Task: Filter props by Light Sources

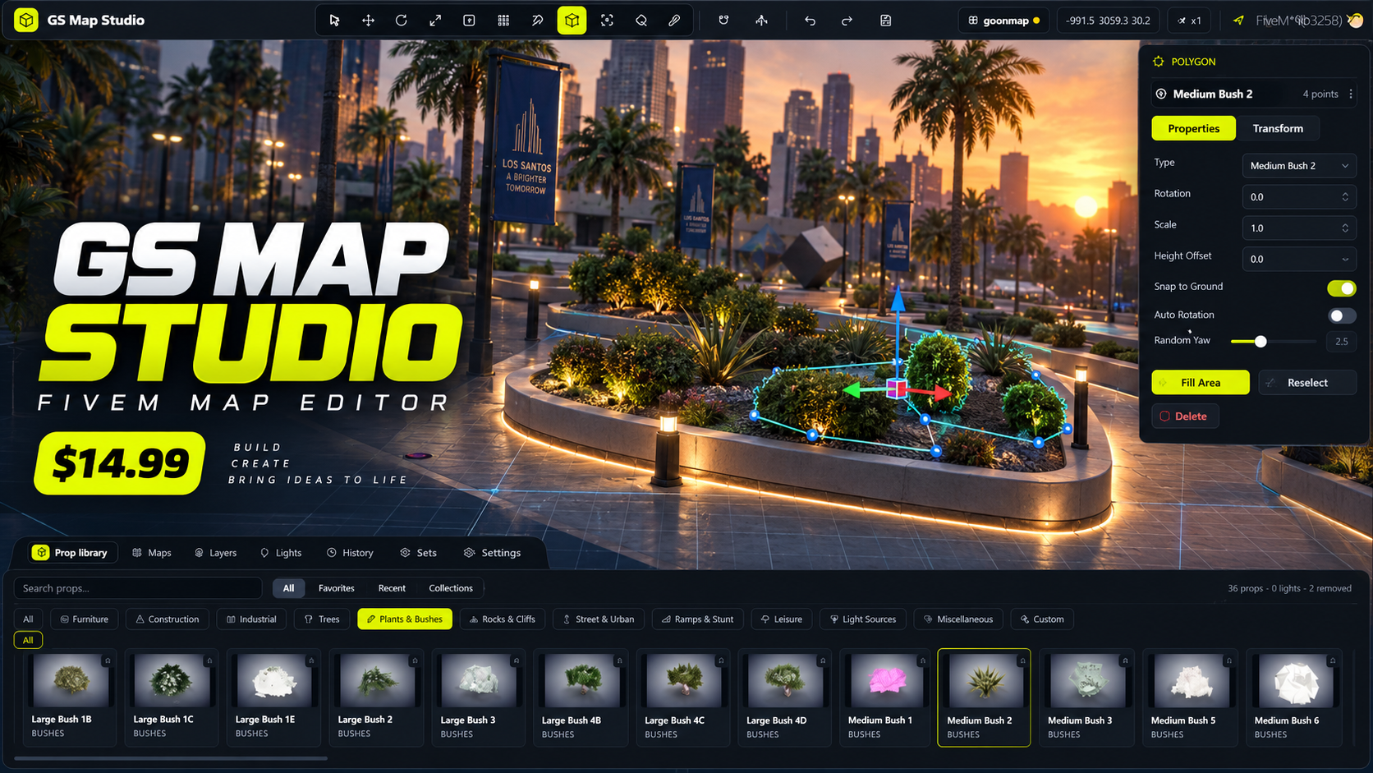Action: [862, 619]
